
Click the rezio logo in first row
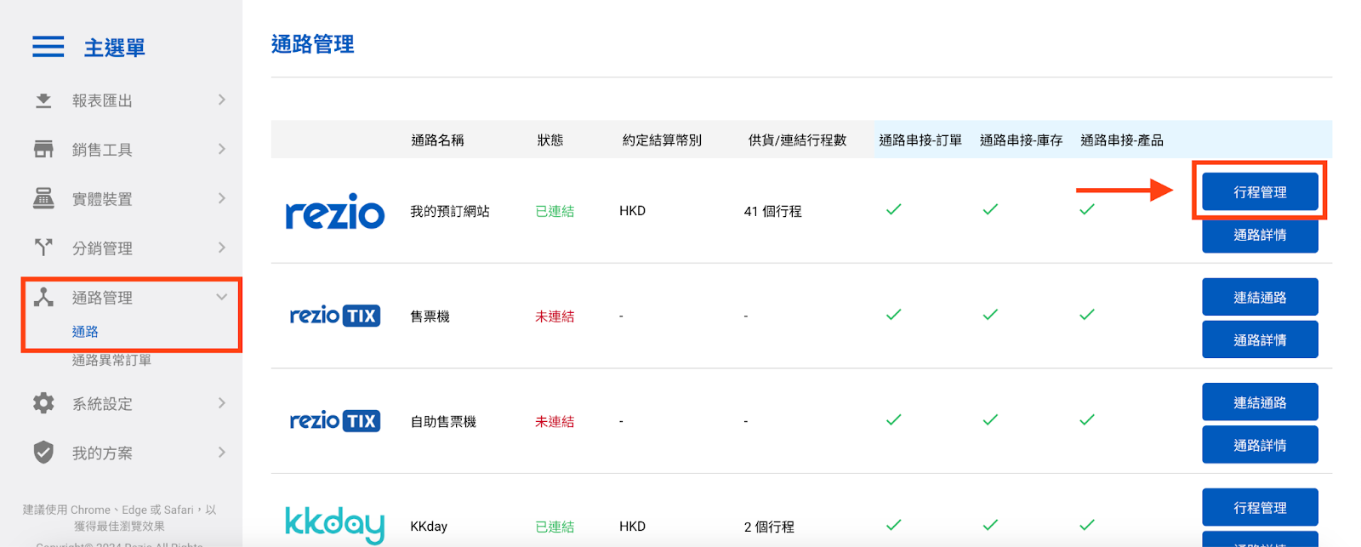(335, 212)
